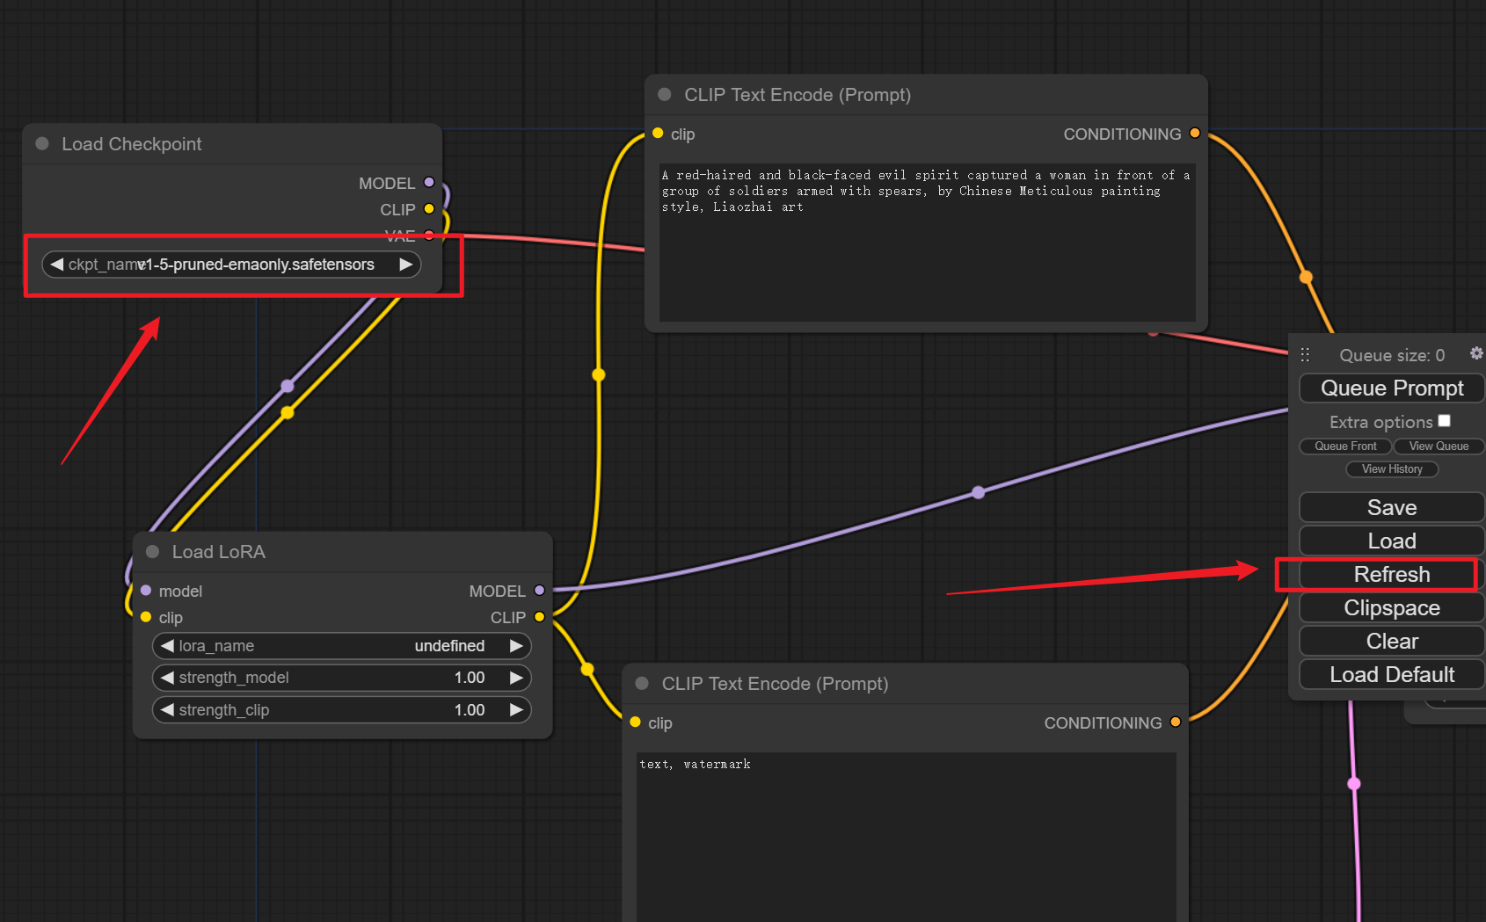The height and width of the screenshot is (922, 1486).
Task: Click the Refresh button
Action: click(1391, 575)
